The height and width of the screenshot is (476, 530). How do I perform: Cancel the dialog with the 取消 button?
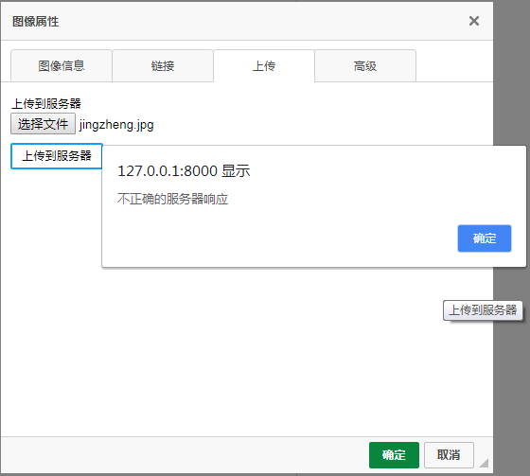(x=449, y=455)
